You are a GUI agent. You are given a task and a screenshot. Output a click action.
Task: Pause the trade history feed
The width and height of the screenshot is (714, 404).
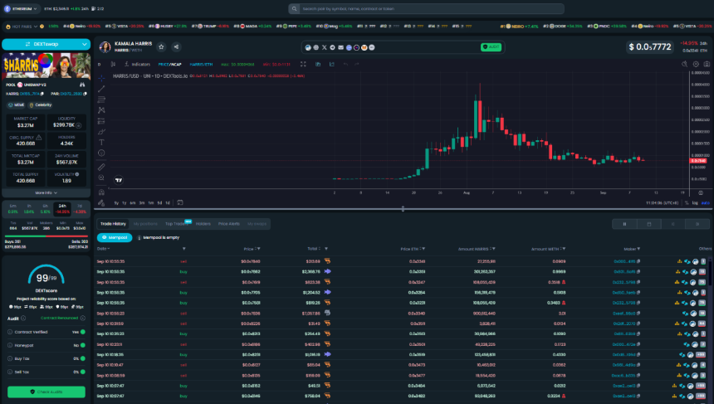click(624, 224)
